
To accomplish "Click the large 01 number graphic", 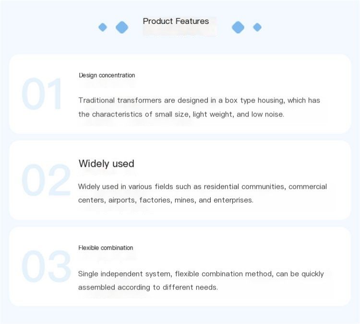I will 42,94.
